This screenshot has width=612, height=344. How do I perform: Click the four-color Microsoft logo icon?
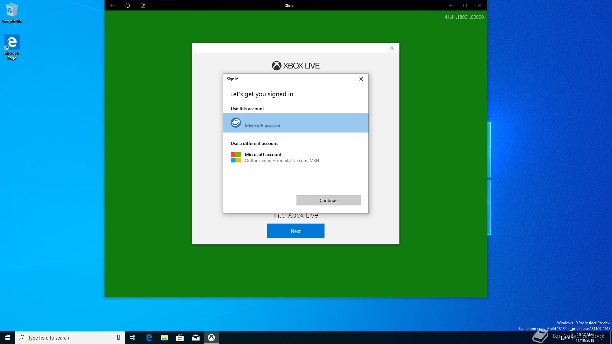pos(236,157)
